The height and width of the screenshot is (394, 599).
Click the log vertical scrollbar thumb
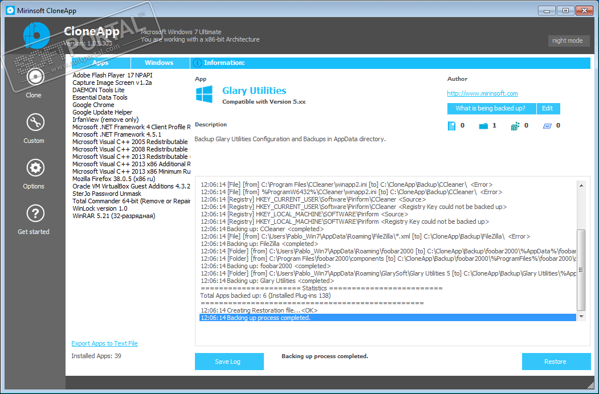581,270
